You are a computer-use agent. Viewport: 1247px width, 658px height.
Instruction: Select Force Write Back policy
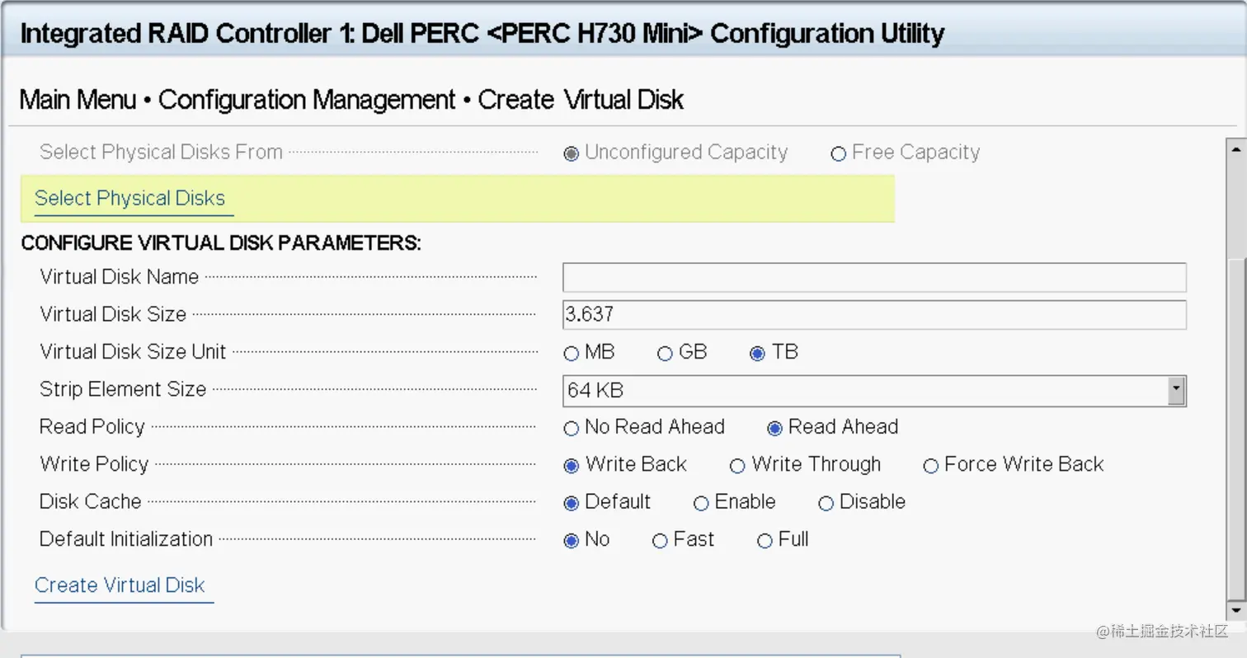click(x=930, y=466)
